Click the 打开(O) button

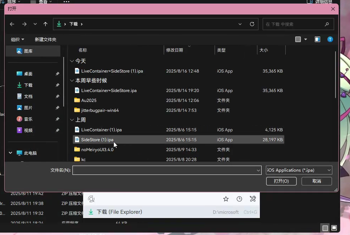pyautogui.click(x=281, y=181)
